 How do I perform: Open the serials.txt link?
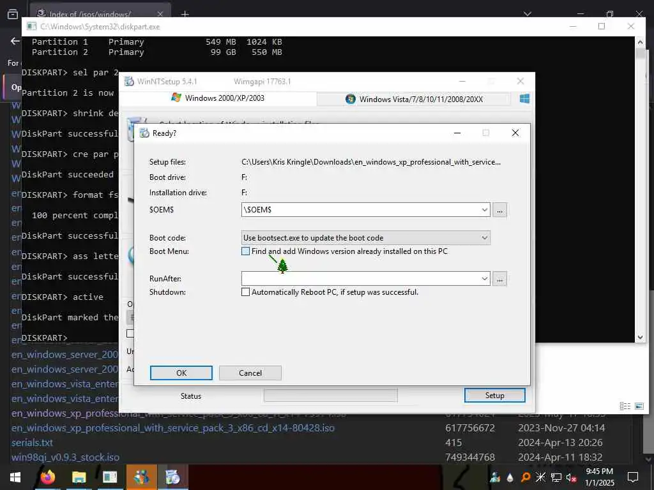pos(32,443)
